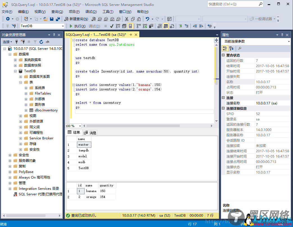Open the 帮助(H) menu

pos(143,12)
